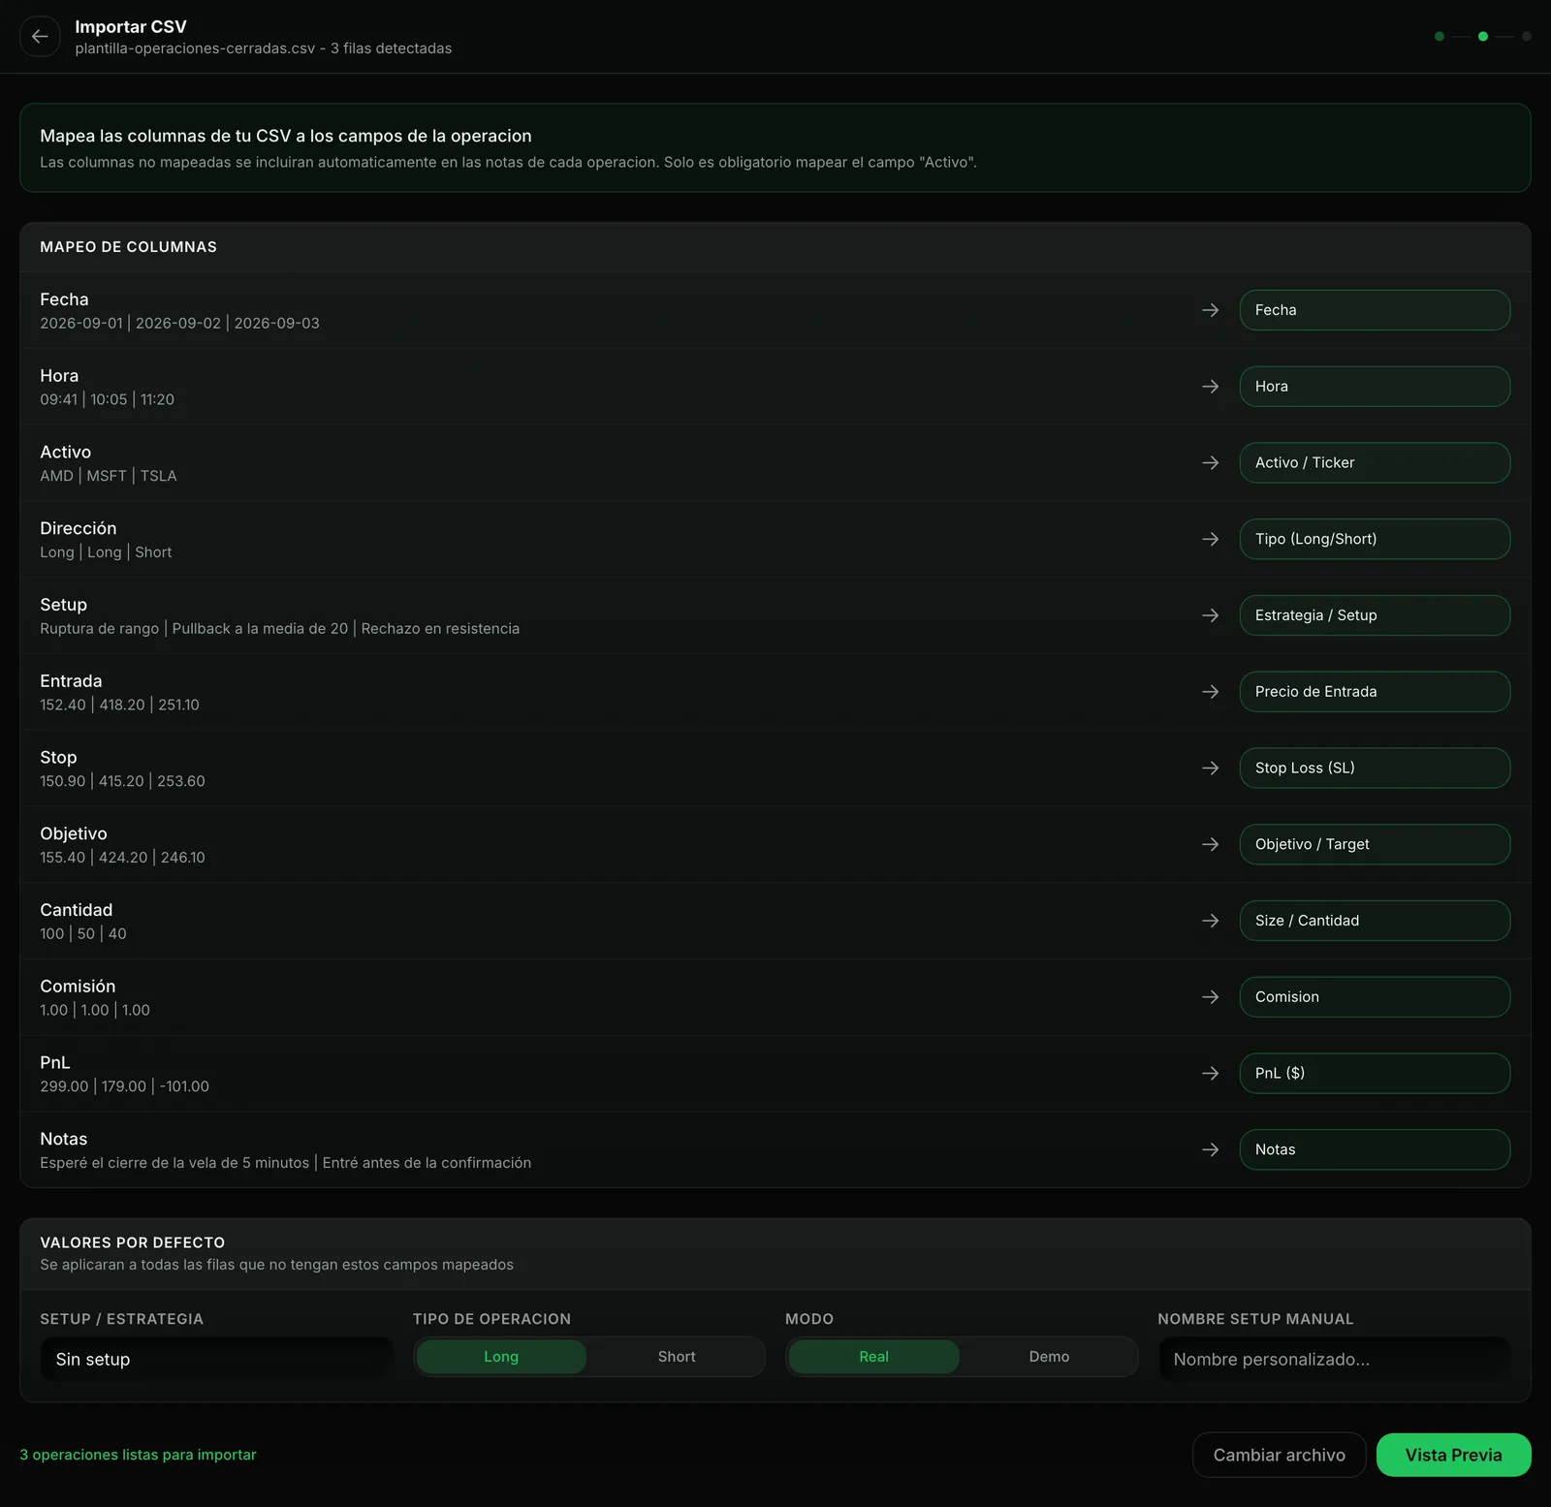Screen dimensions: 1551x1507
Task: Click the '299.00 | 179.00 | -101.00' PnL values
Action: [124, 1086]
